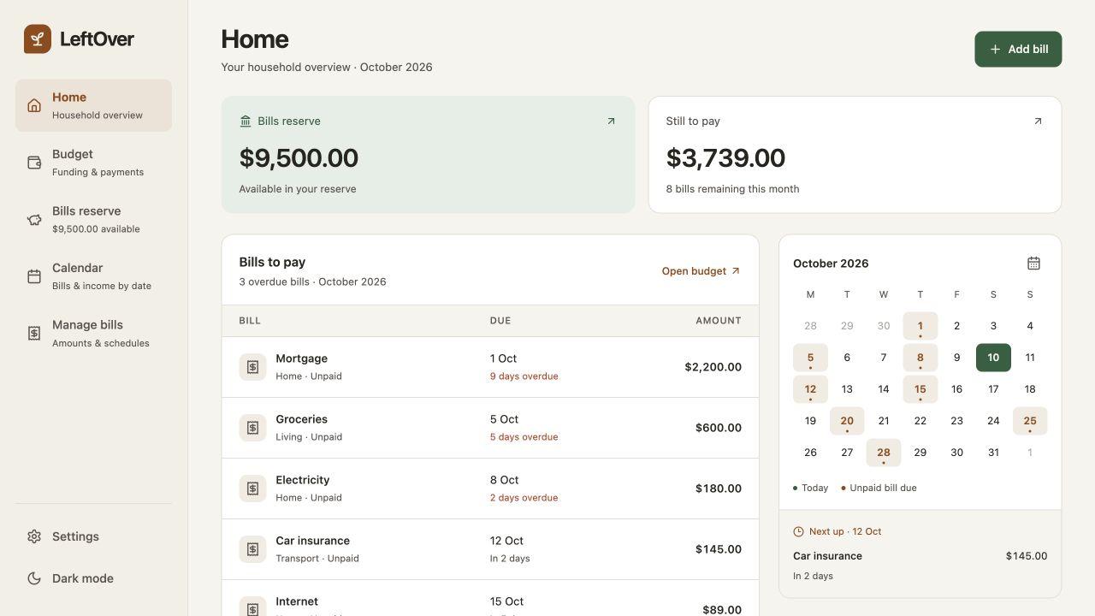This screenshot has width=1095, height=616.
Task: Open Bills reserve sidebar item
Action: tap(93, 220)
